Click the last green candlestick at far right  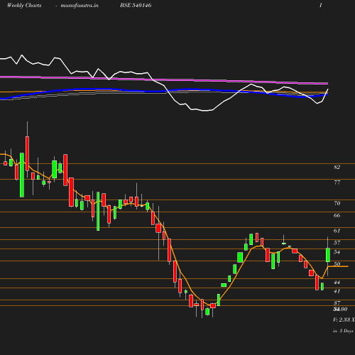(x=328, y=255)
